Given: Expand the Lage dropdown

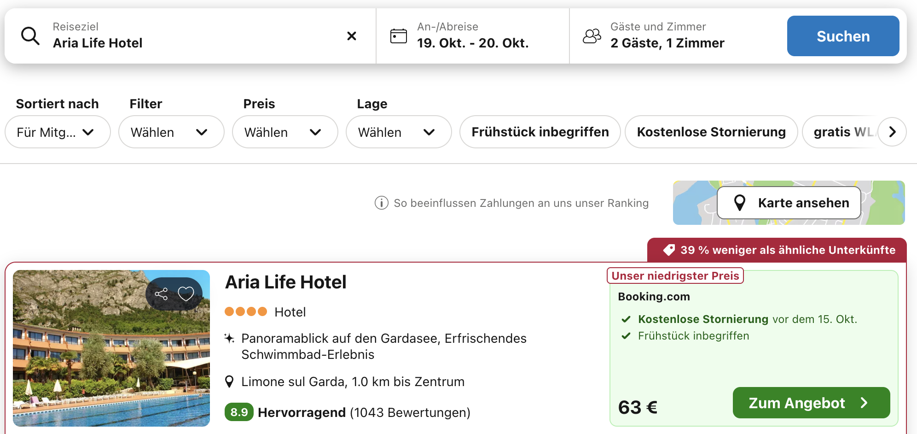Looking at the screenshot, I should point(399,132).
